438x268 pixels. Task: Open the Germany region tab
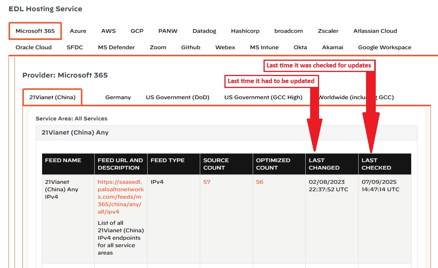click(118, 97)
